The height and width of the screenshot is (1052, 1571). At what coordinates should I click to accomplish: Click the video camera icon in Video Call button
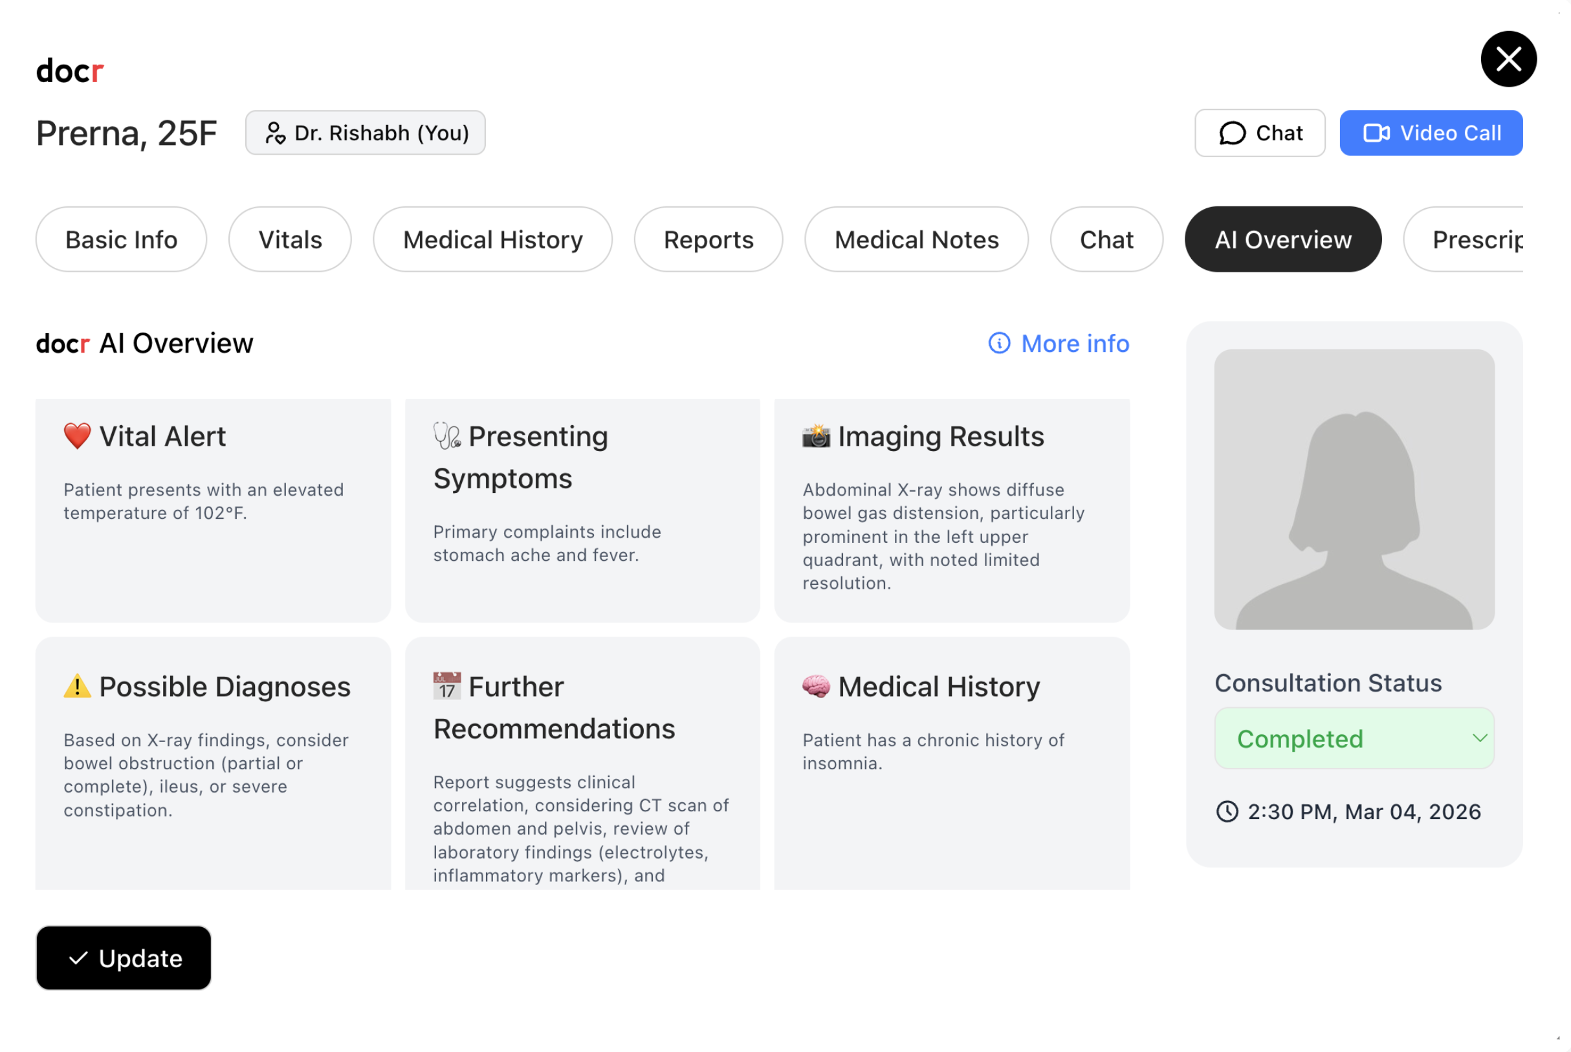[x=1377, y=133]
